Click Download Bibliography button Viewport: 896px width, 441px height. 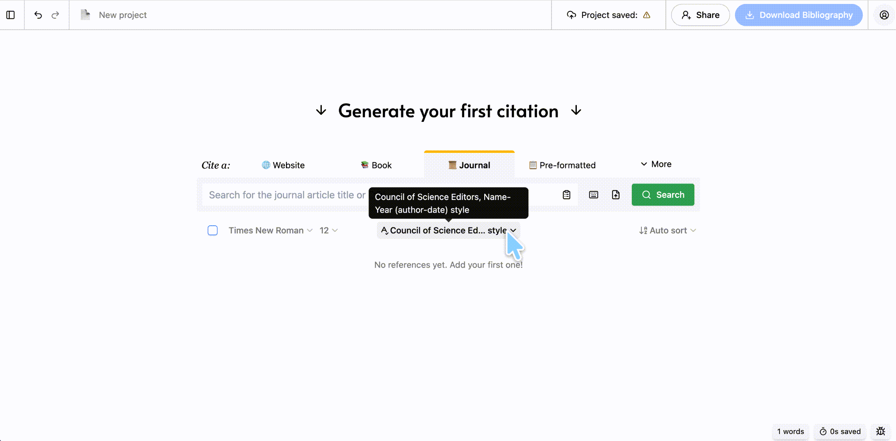point(799,15)
